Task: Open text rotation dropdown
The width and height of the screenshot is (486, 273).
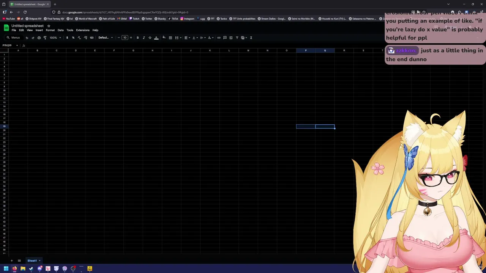Action: tap(210, 38)
